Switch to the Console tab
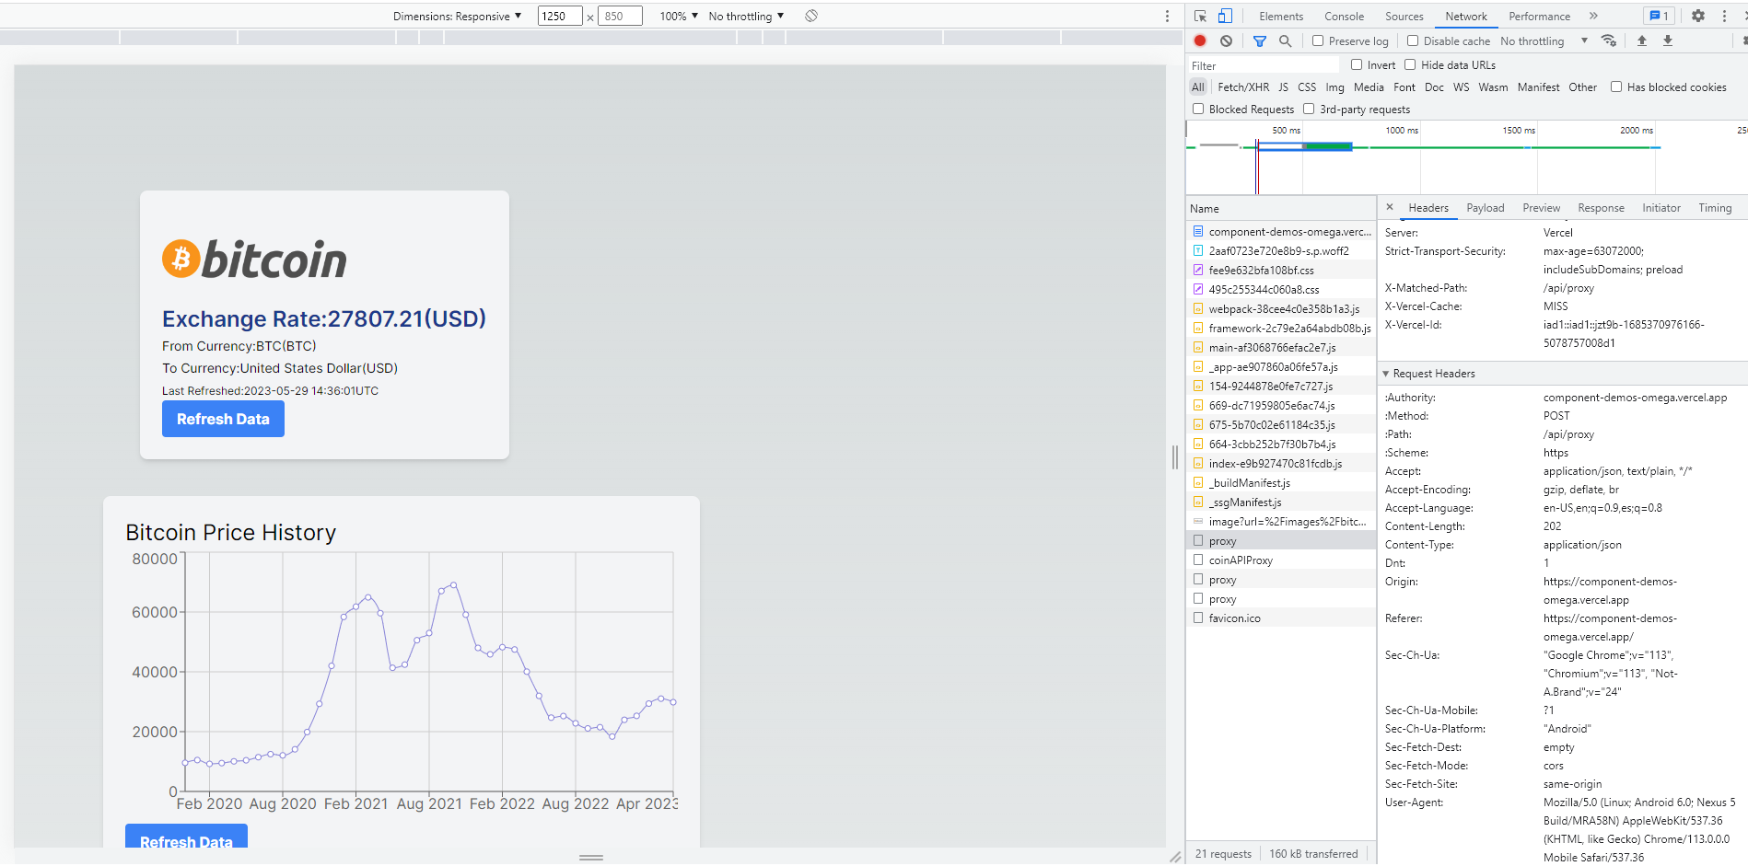Screen dimensions: 1748x866 click(x=1344, y=16)
